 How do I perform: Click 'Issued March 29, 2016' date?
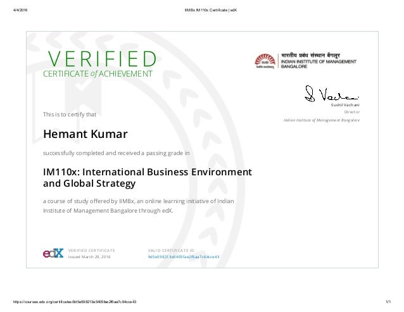[89, 257]
